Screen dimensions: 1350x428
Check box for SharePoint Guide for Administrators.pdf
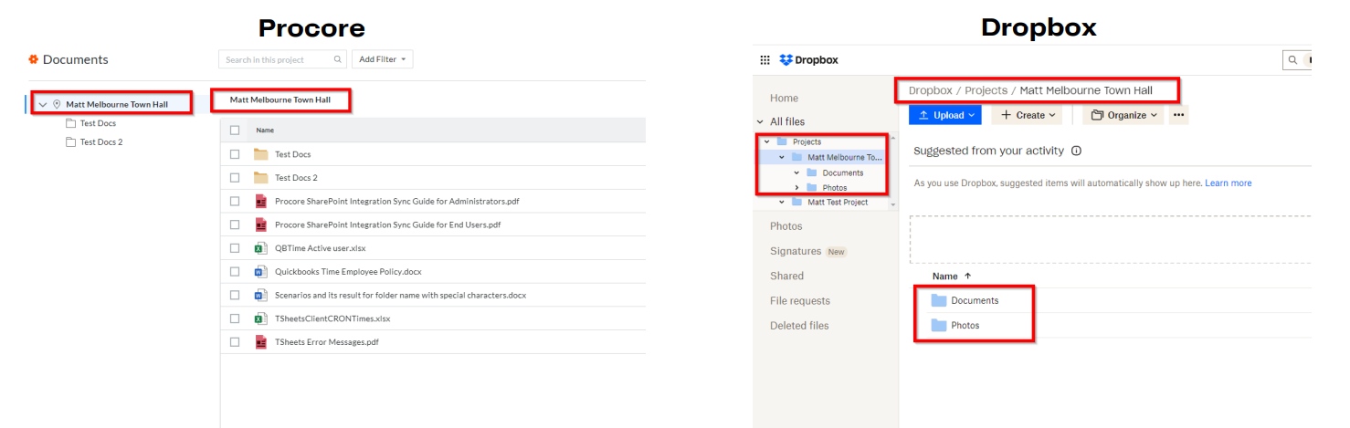point(235,201)
